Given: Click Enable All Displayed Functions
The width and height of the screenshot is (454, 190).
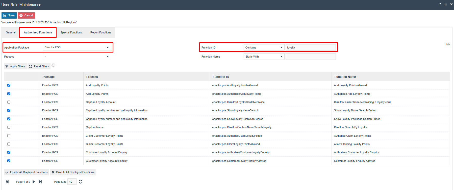Looking at the screenshot, I should pos(27,172).
